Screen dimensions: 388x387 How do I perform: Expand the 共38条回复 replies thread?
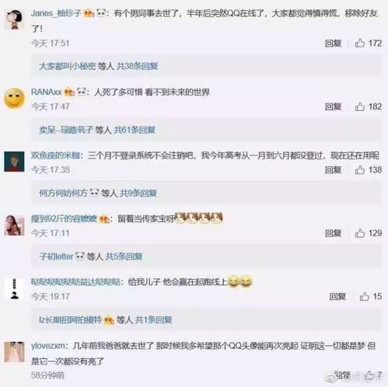[x=137, y=66]
